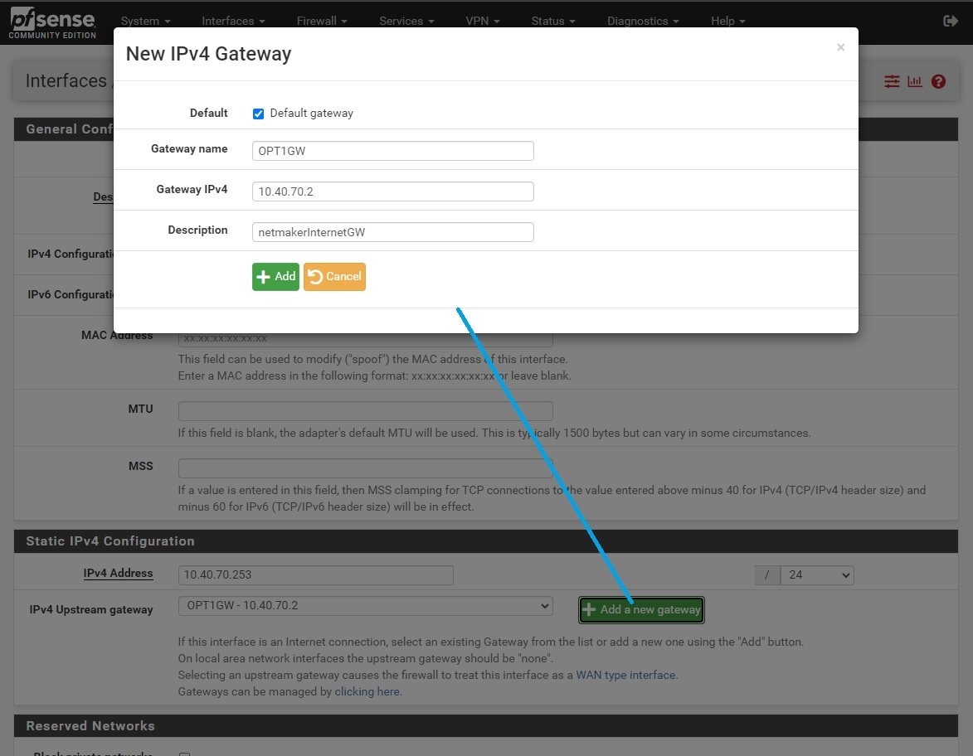Click the logout icon in top bar
Image resolution: width=973 pixels, height=756 pixels.
pyautogui.click(x=950, y=21)
